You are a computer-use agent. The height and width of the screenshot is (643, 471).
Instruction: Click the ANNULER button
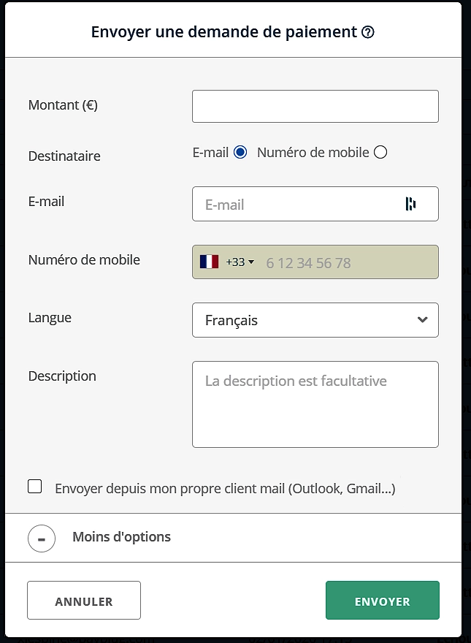(x=83, y=599)
